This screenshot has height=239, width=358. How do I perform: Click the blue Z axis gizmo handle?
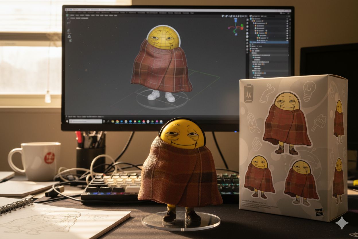(x=236, y=21)
